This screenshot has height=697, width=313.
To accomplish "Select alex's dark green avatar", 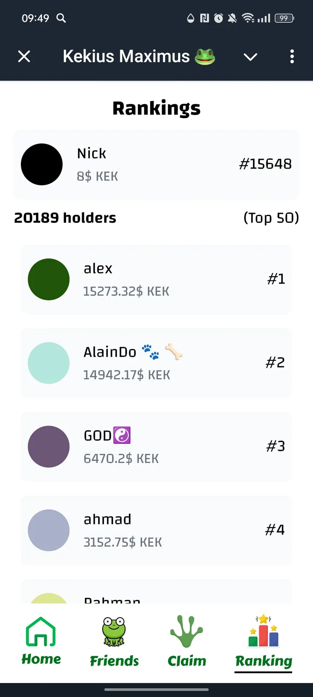I will click(x=49, y=279).
